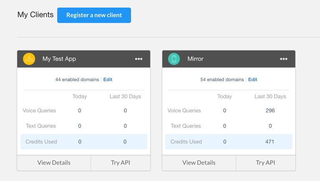Viewport: 320px width, 181px height.
Task: Try API for Mirror client
Action: click(266, 163)
